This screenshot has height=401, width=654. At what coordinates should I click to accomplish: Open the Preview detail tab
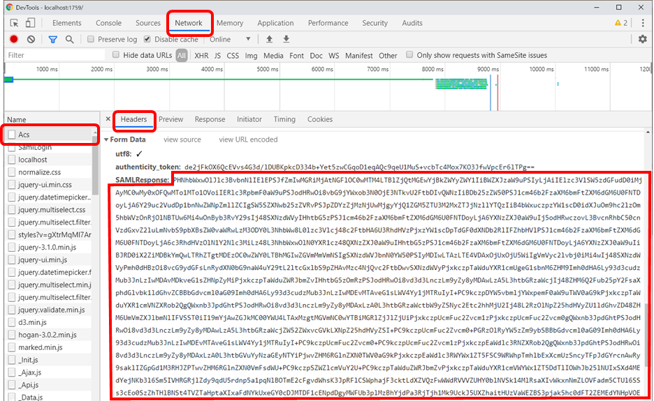coord(170,119)
